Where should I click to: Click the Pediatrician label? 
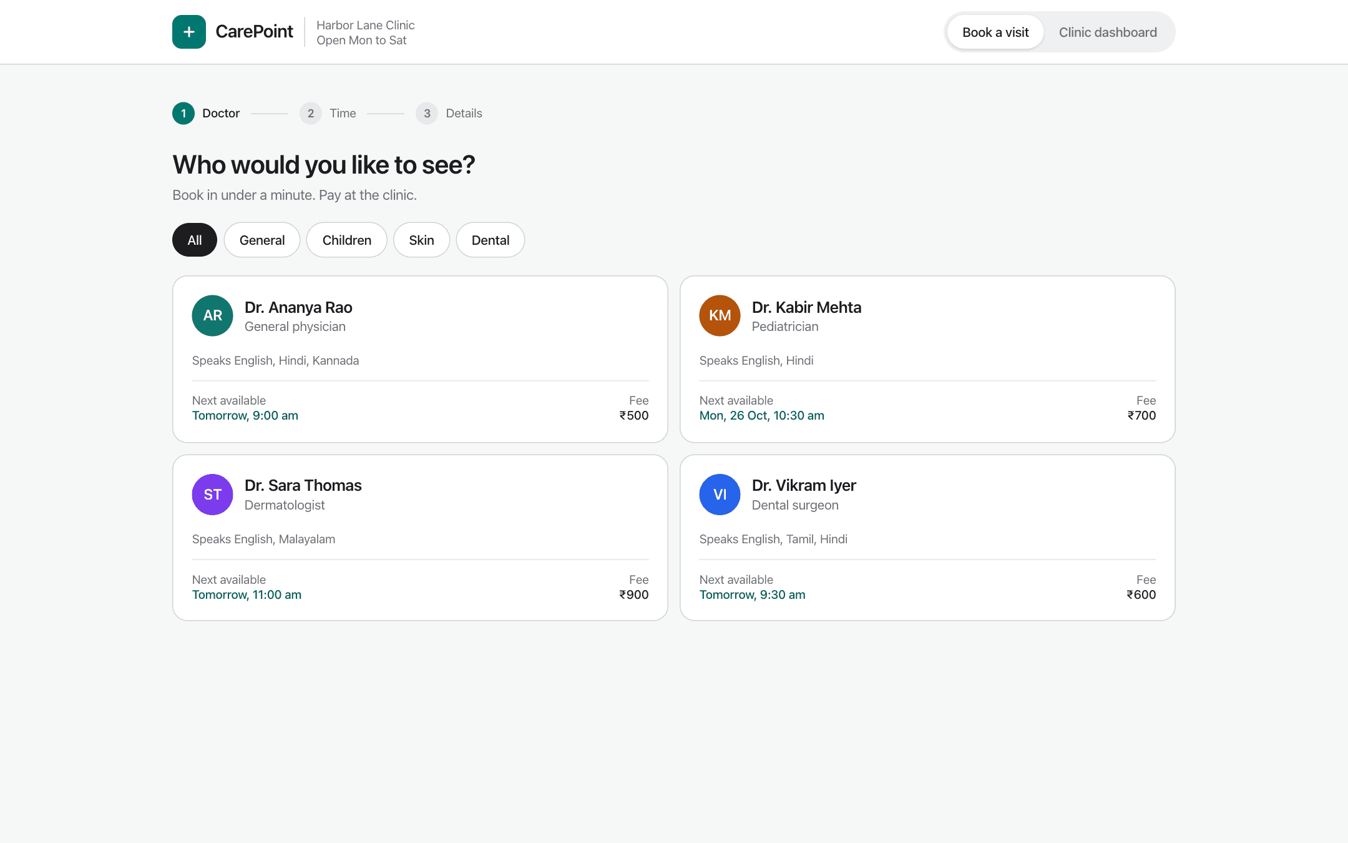785,327
